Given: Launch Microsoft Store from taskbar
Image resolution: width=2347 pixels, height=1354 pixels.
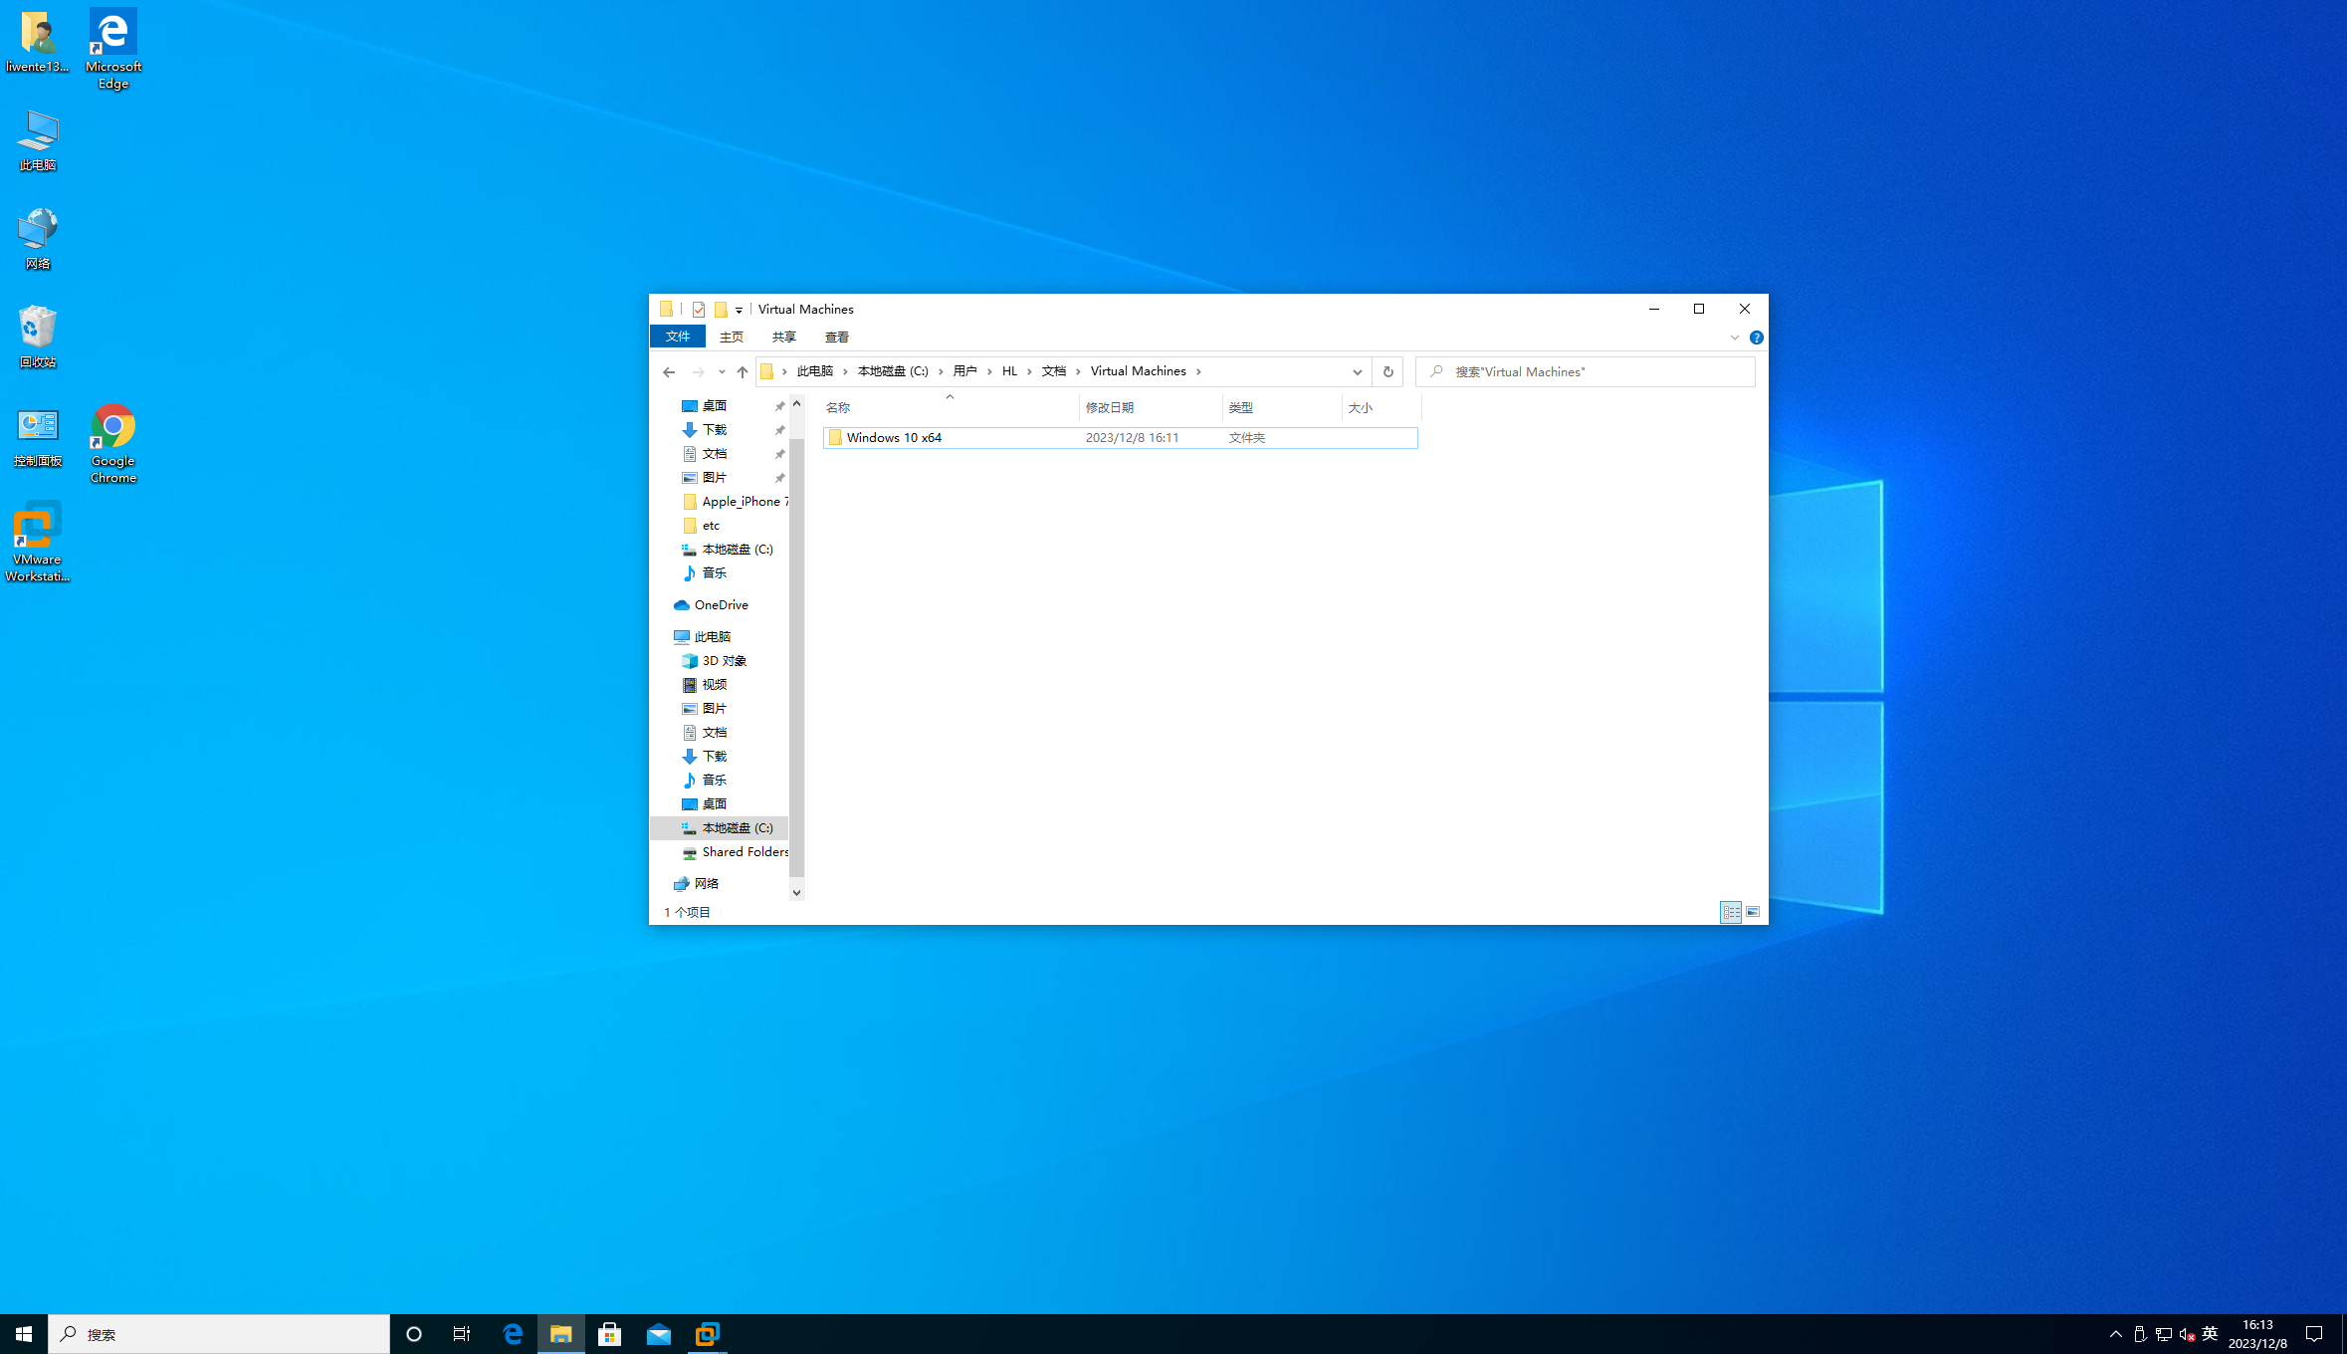Looking at the screenshot, I should [610, 1334].
